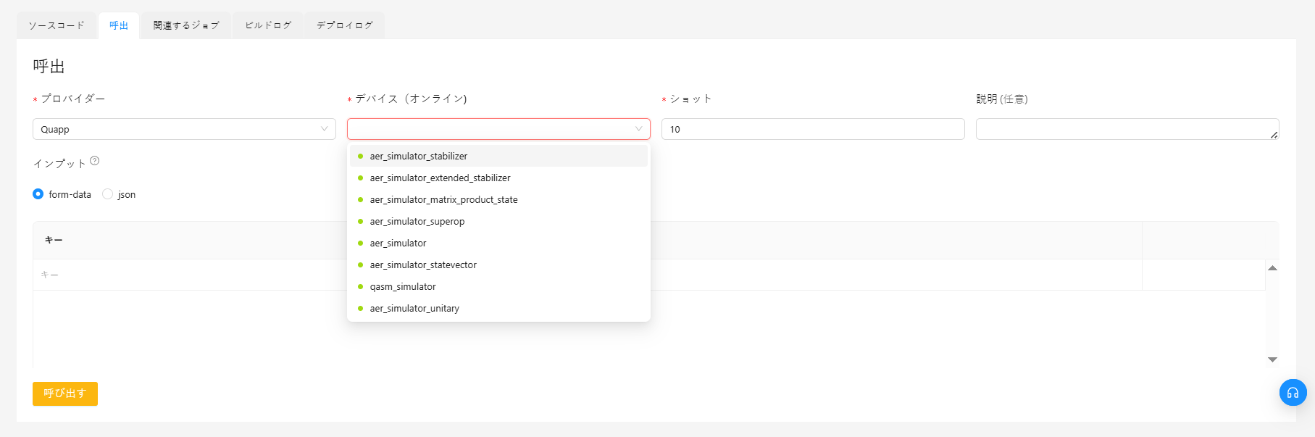Click the scroll up arrow in table
Screen dimensions: 1315x437
pos(1272,268)
